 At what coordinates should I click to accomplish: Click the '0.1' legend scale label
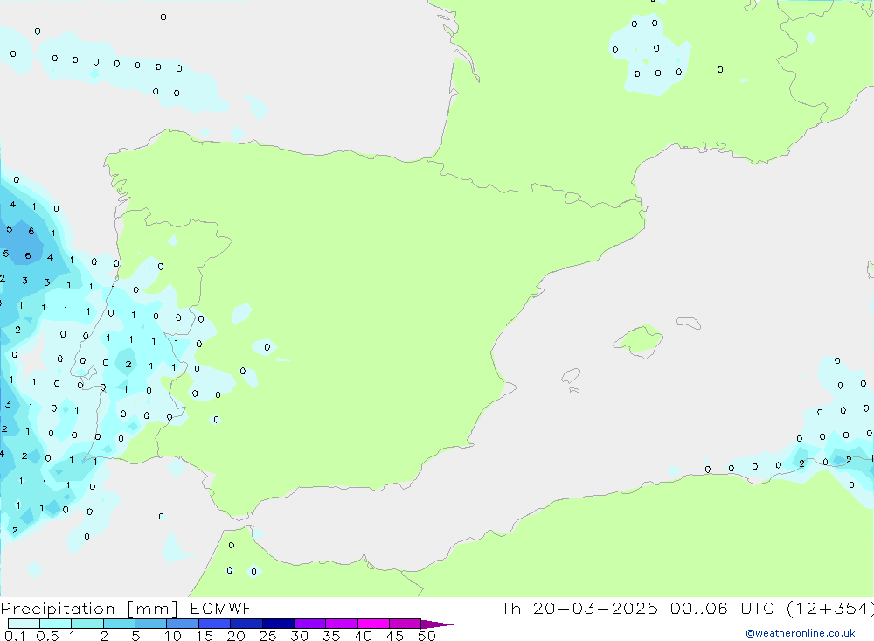point(15,636)
